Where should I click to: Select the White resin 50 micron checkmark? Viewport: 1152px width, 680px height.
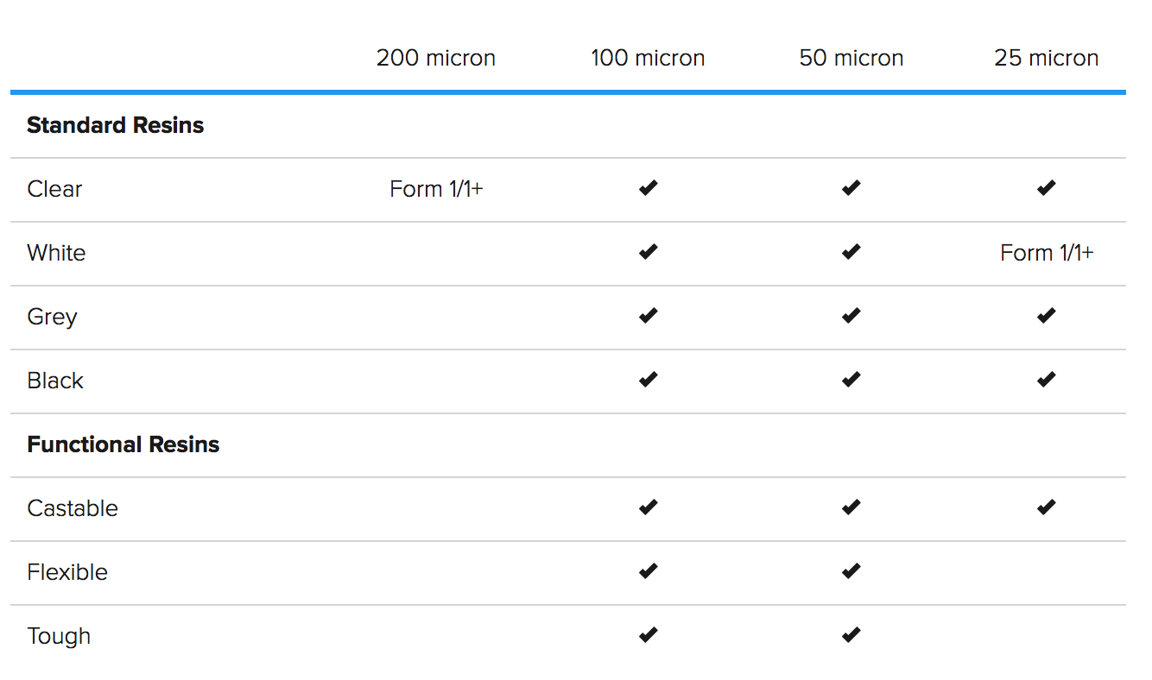pos(851,252)
